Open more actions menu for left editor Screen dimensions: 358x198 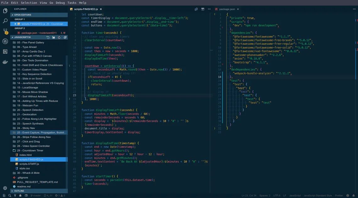pyautogui.click(x=209, y=9)
